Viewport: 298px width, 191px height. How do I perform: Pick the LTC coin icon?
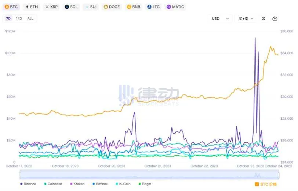click(x=149, y=7)
